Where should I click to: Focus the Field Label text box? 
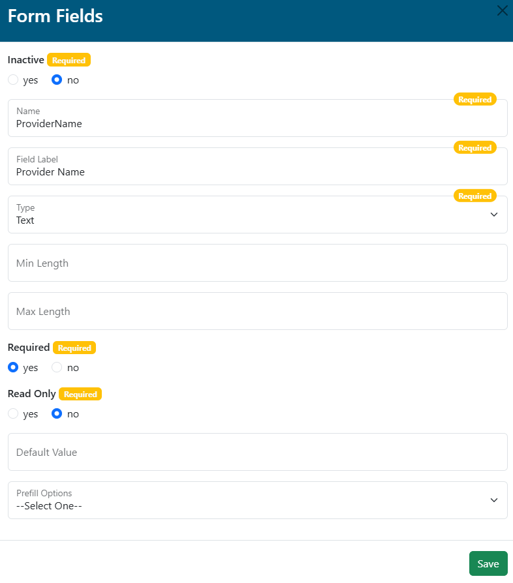pos(257,171)
